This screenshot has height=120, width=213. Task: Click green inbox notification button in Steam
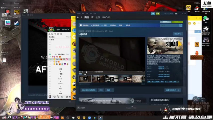[x=158, y=14]
